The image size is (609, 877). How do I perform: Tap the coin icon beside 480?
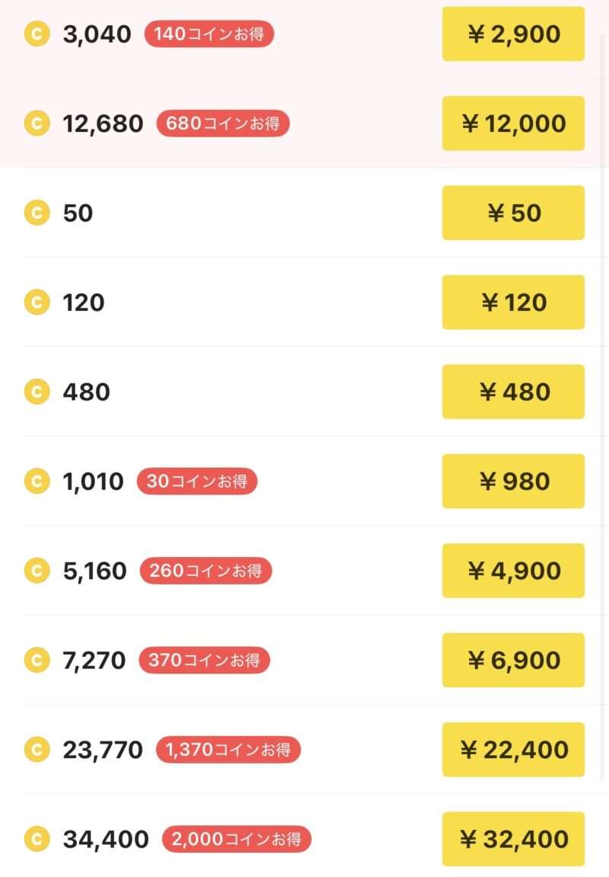(37, 392)
